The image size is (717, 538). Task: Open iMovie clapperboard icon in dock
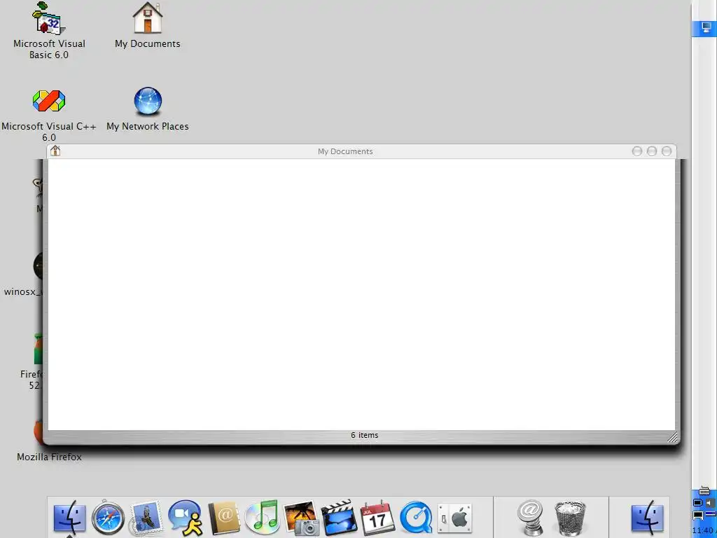[x=339, y=518]
